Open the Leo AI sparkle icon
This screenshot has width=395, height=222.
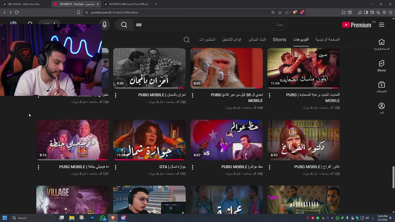click(x=378, y=12)
